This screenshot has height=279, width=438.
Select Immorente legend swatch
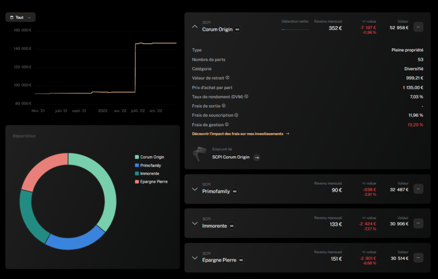coord(137,173)
